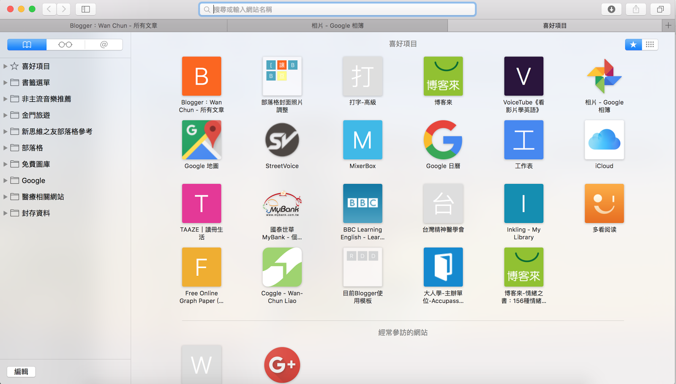
Task: Open MixerBox favorite
Action: pos(363,140)
